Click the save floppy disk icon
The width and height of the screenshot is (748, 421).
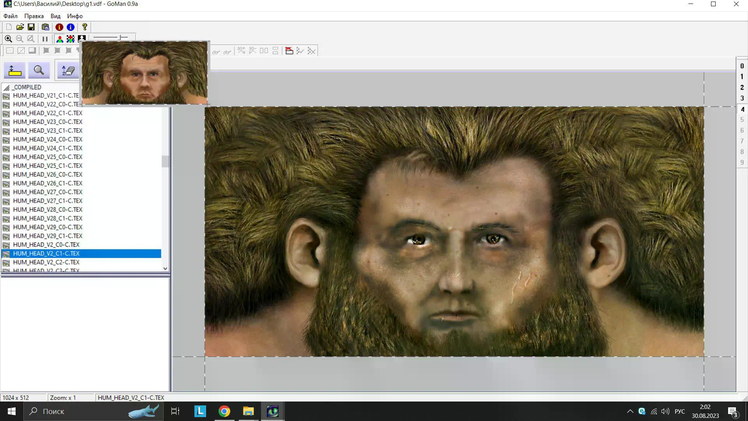coord(31,27)
